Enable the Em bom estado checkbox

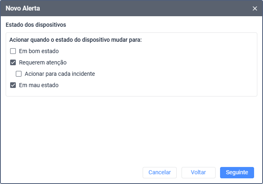pyautogui.click(x=13, y=51)
